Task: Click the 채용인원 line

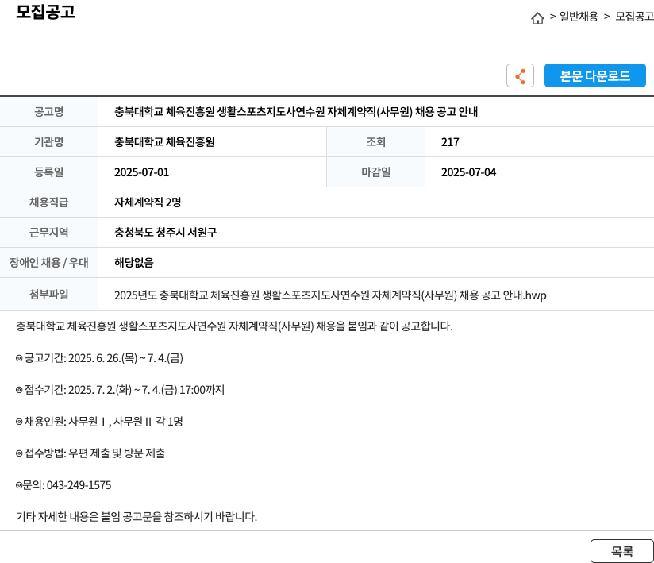Action: 99,422
